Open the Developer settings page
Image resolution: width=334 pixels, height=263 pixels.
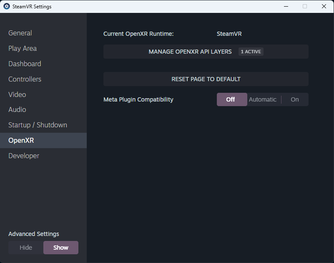coord(43,156)
